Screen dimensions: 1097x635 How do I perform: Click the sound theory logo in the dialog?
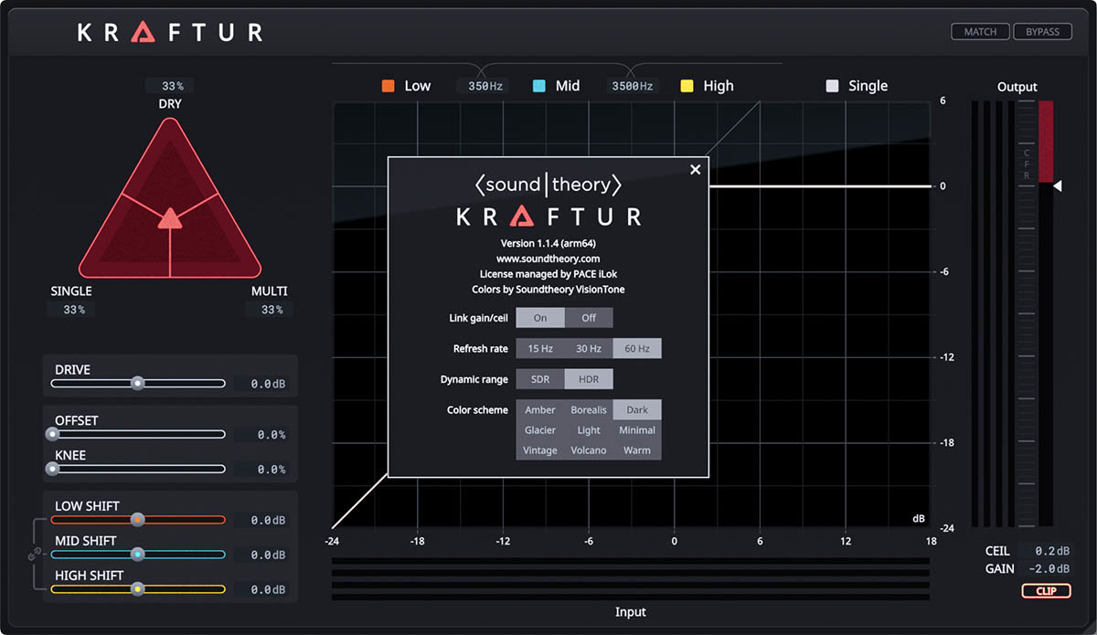pyautogui.click(x=548, y=185)
